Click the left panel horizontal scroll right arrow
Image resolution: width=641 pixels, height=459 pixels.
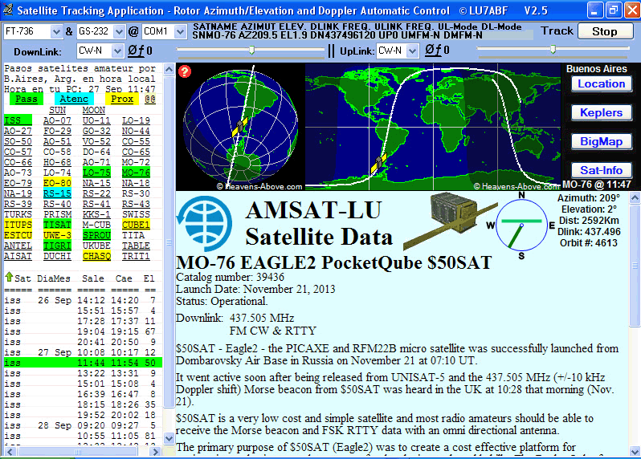point(155,452)
